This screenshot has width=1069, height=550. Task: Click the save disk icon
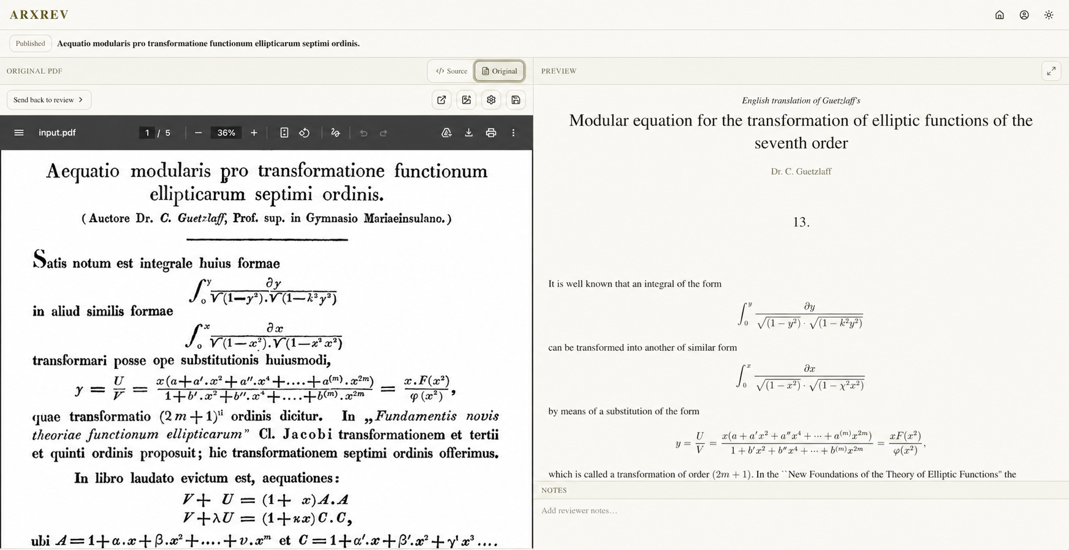516,100
